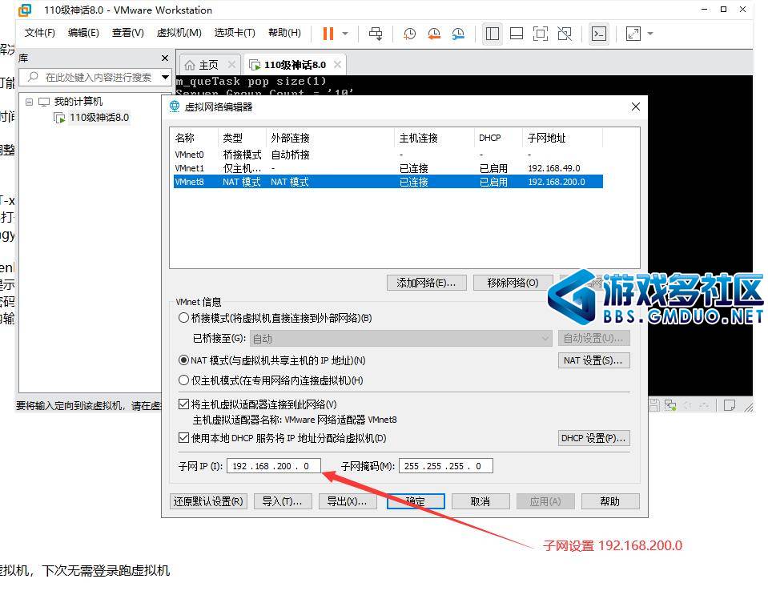This screenshot has width=768, height=595.
Task: Click the 主机连接 column header
Action: (x=434, y=138)
